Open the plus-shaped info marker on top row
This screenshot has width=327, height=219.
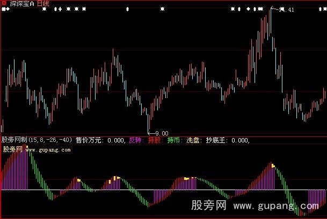click(x=60, y=9)
